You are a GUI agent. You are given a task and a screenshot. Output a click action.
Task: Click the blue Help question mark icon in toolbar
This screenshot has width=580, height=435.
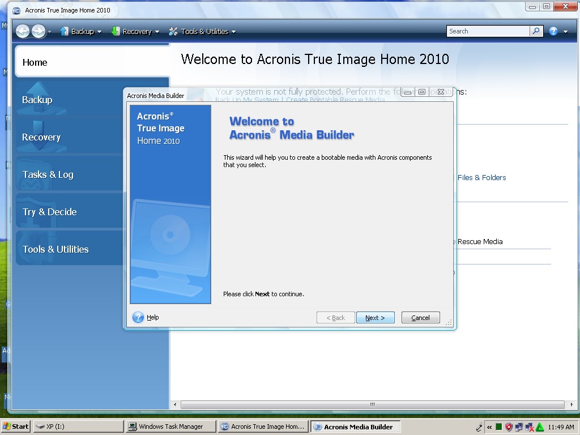tap(553, 32)
